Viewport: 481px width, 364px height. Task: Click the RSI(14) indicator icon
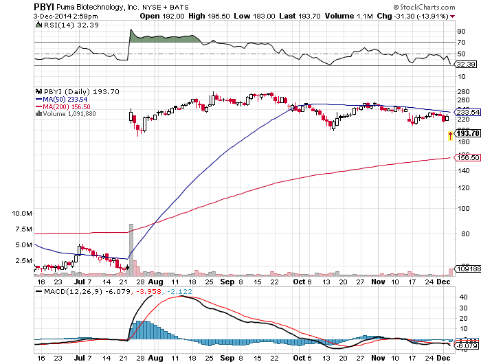pyautogui.click(x=38, y=25)
